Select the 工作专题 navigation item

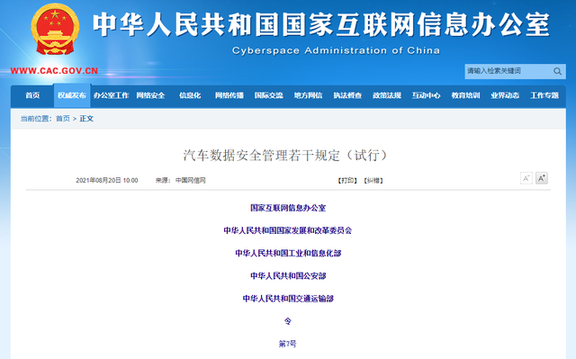click(544, 95)
